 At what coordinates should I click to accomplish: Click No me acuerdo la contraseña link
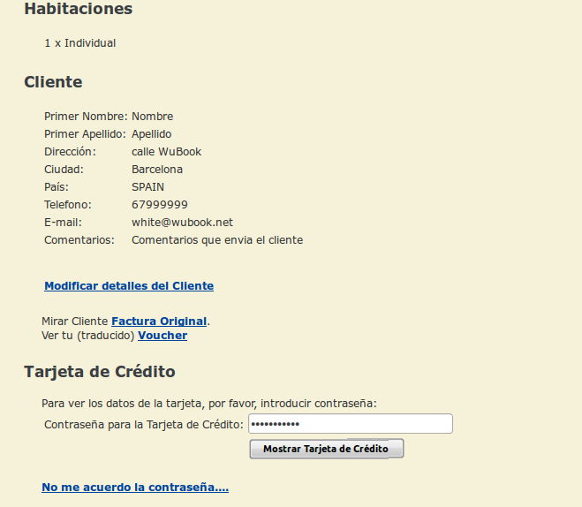[x=135, y=487]
